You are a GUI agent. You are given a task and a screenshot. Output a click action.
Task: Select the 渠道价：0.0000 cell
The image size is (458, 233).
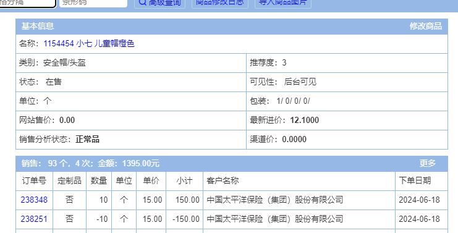coord(347,140)
